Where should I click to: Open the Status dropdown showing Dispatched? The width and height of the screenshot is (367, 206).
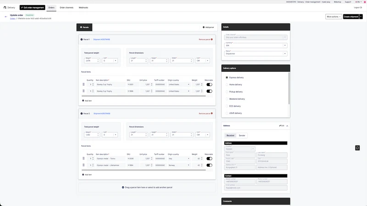click(256, 54)
